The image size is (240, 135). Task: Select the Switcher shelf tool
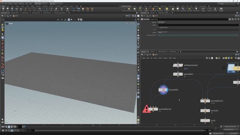tap(215, 9)
